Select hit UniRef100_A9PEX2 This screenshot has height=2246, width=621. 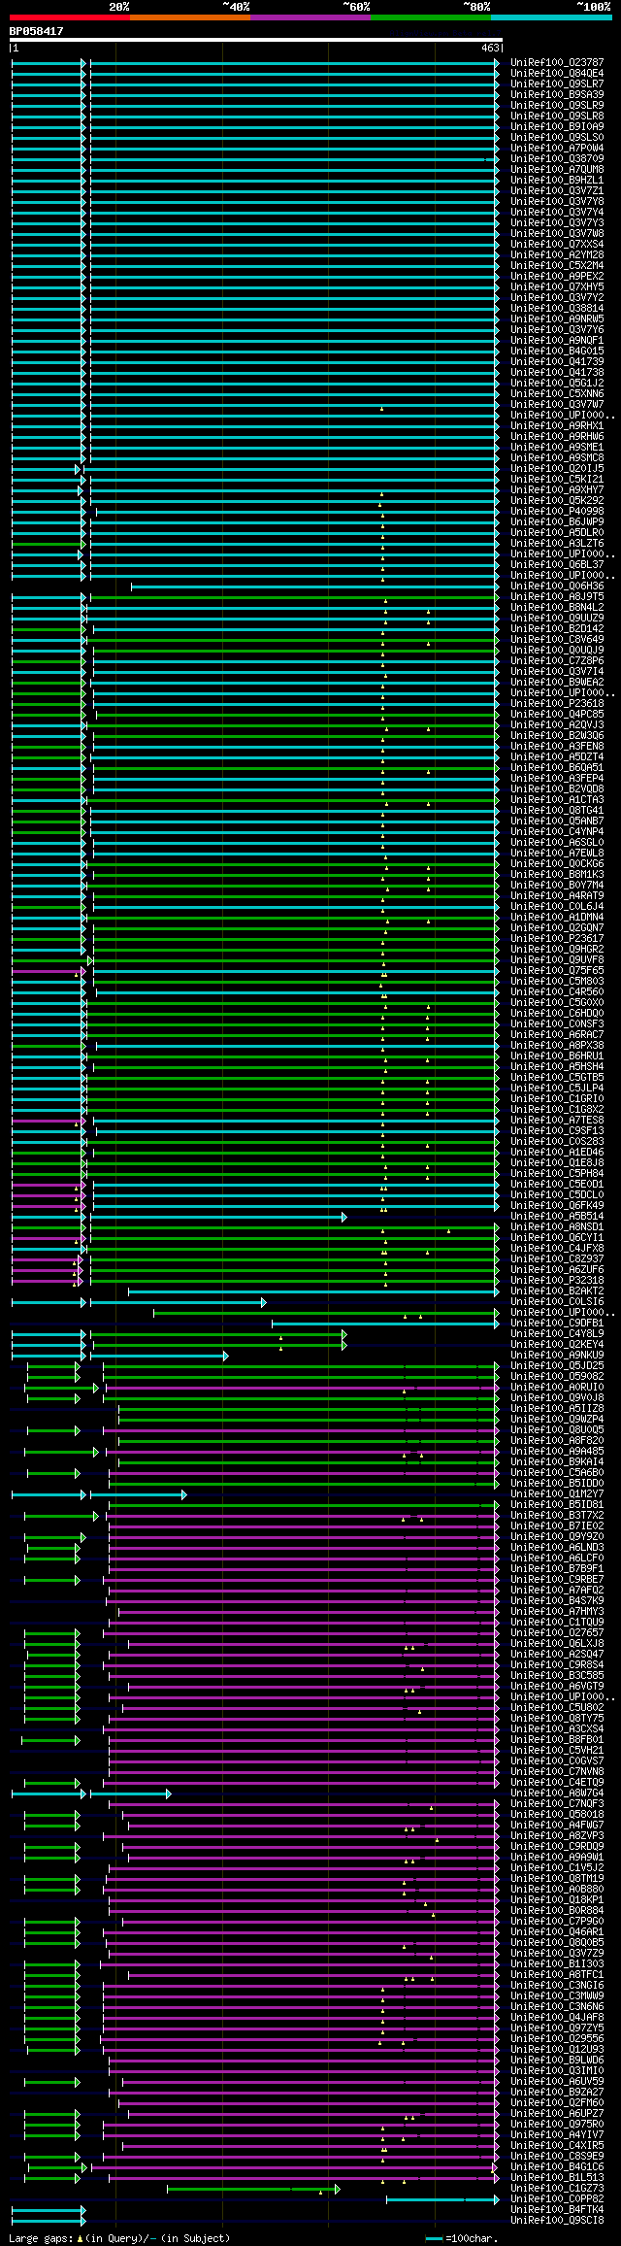coord(557,276)
